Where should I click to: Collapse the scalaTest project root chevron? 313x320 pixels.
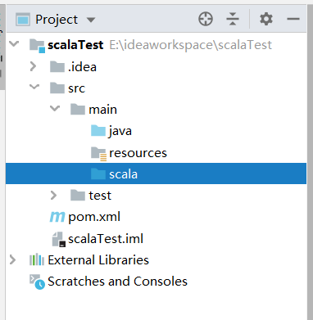click(14, 43)
